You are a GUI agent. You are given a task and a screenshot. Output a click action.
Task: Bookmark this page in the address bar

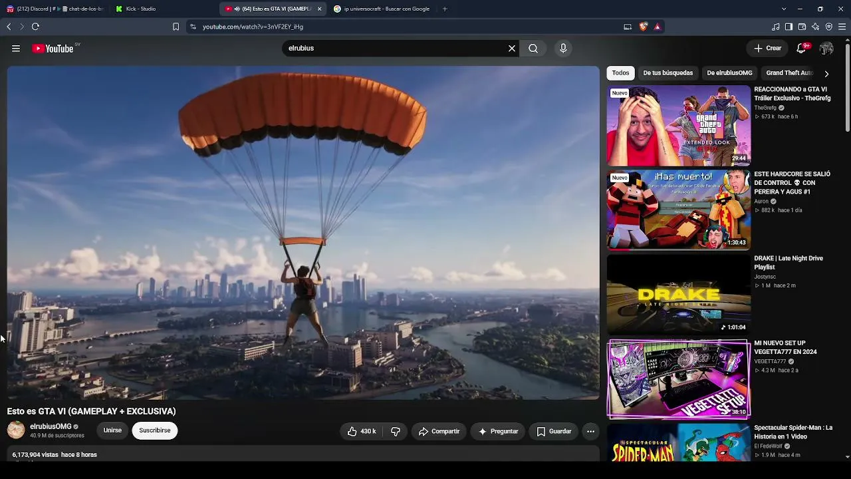click(176, 27)
